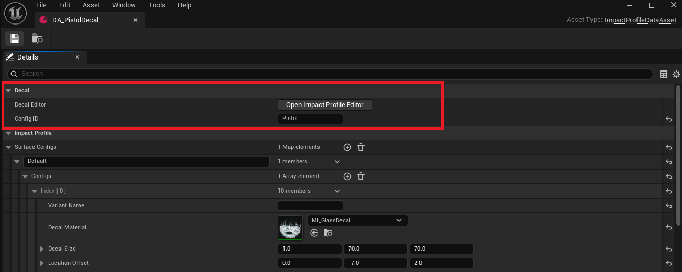Viewport: 682px width, 272px height.
Task: Open Details view settings gear
Action: (x=676, y=74)
